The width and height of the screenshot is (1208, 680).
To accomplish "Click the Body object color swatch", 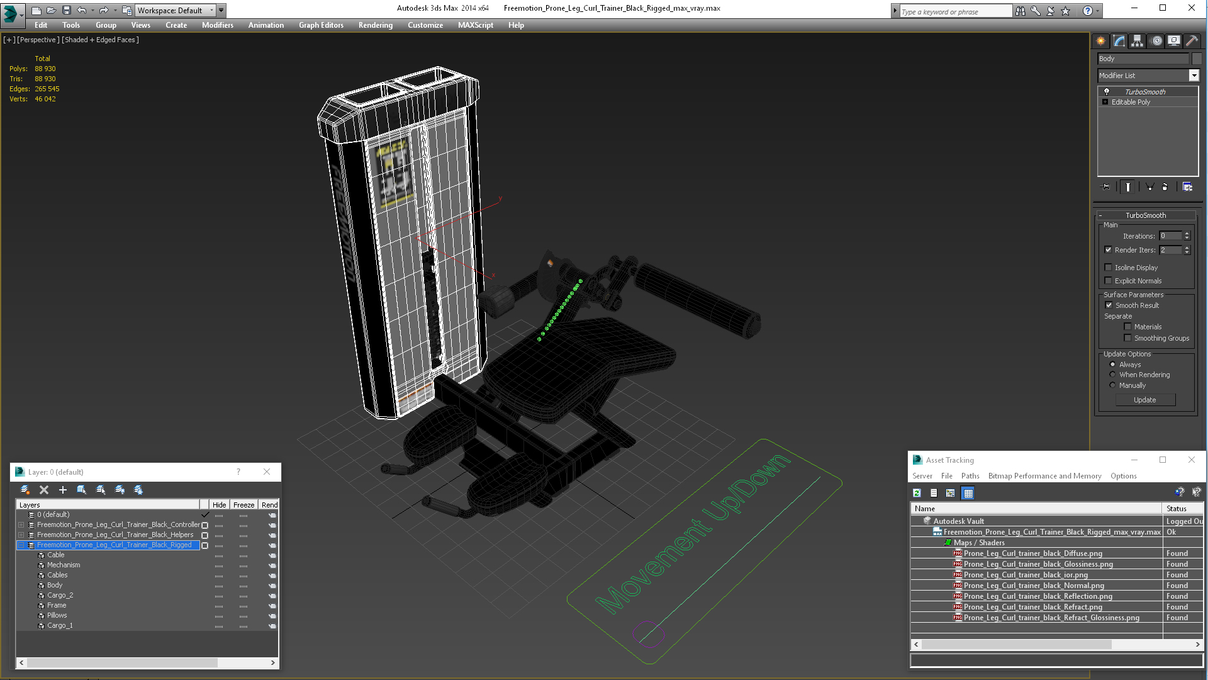I will [1197, 59].
